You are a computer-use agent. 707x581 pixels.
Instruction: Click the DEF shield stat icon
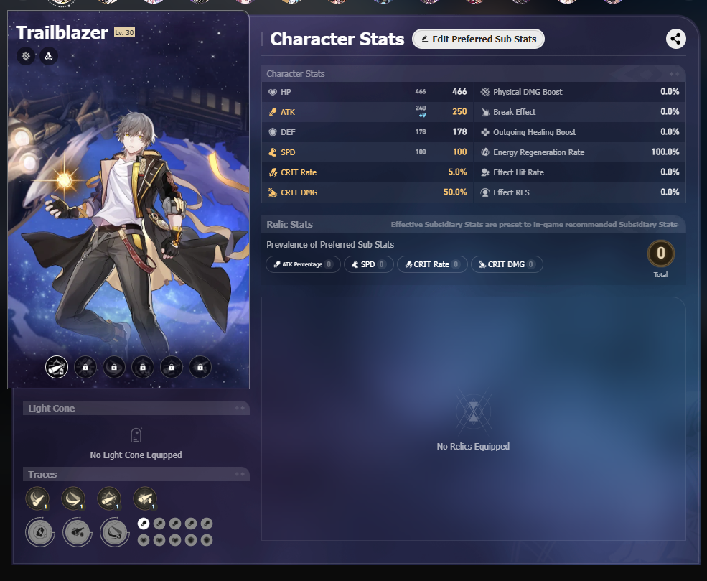[x=272, y=132]
